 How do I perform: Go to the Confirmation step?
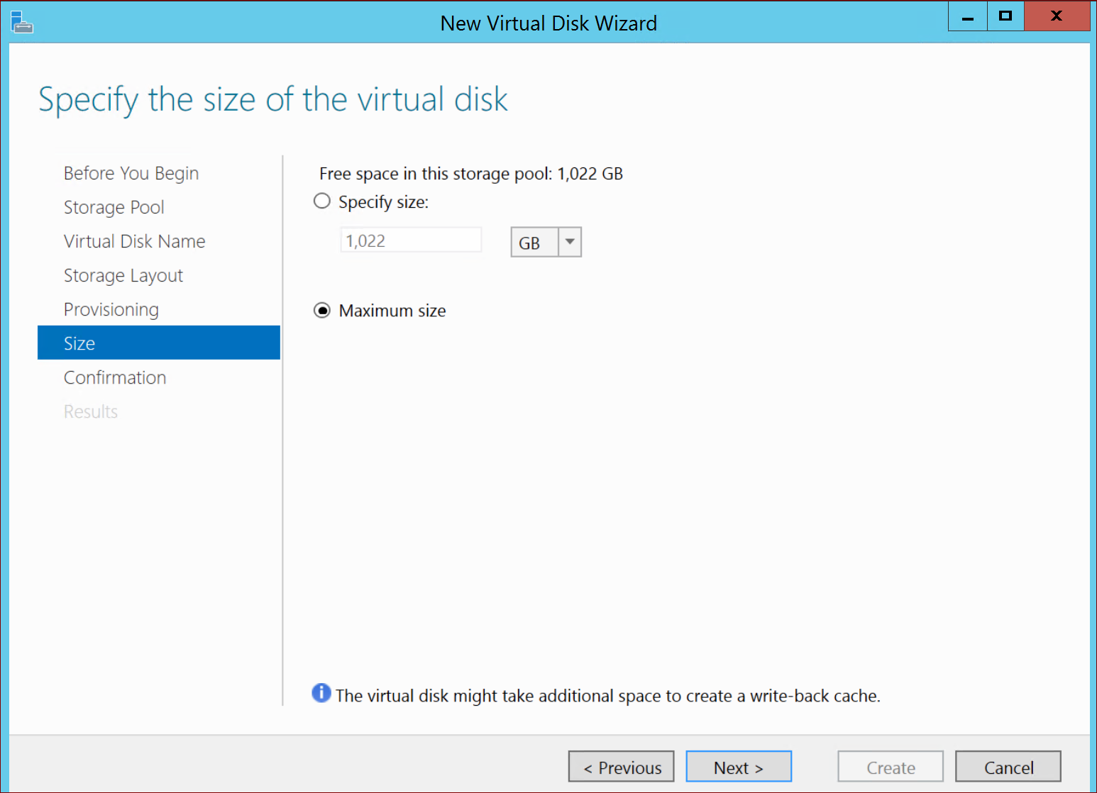[x=115, y=377]
